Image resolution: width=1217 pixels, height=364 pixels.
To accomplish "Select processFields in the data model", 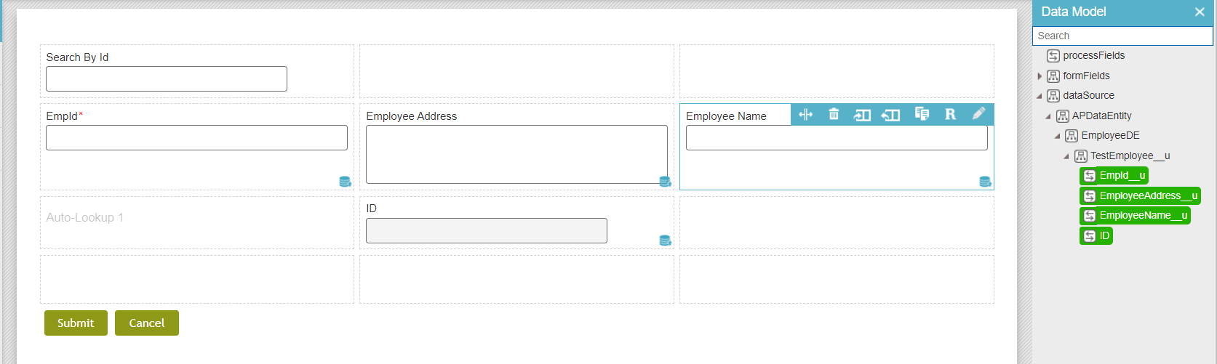I will tap(1093, 56).
